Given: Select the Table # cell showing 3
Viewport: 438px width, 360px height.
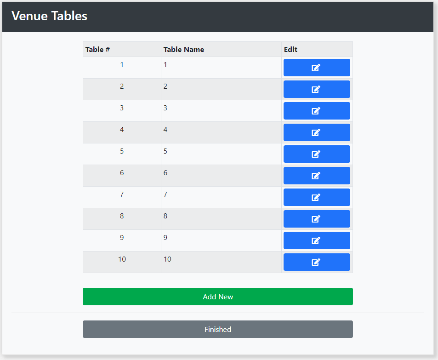Looking at the screenshot, I should [122, 111].
